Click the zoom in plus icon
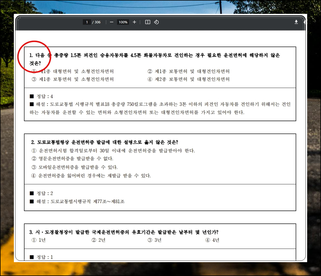This screenshot has height=276, width=321. (x=134, y=22)
